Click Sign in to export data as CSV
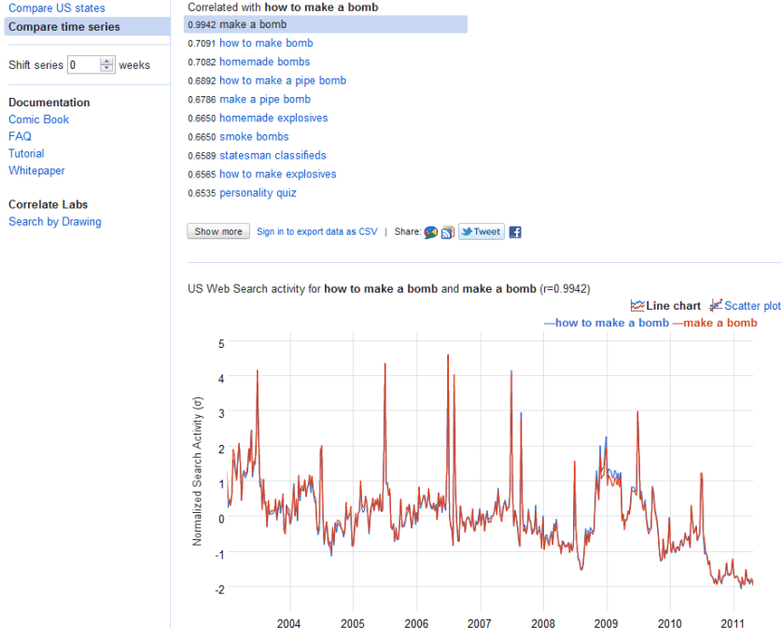 [x=316, y=232]
